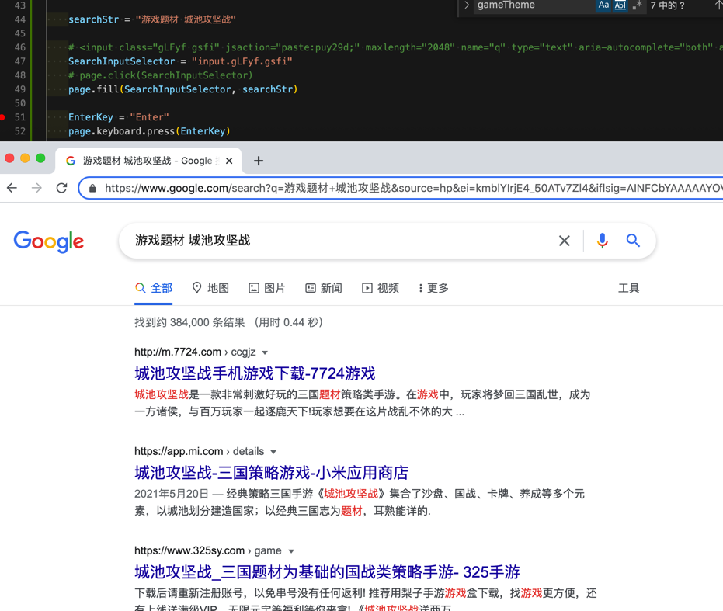Switch to the 新闻 tab
The image size is (723, 611).
point(324,288)
